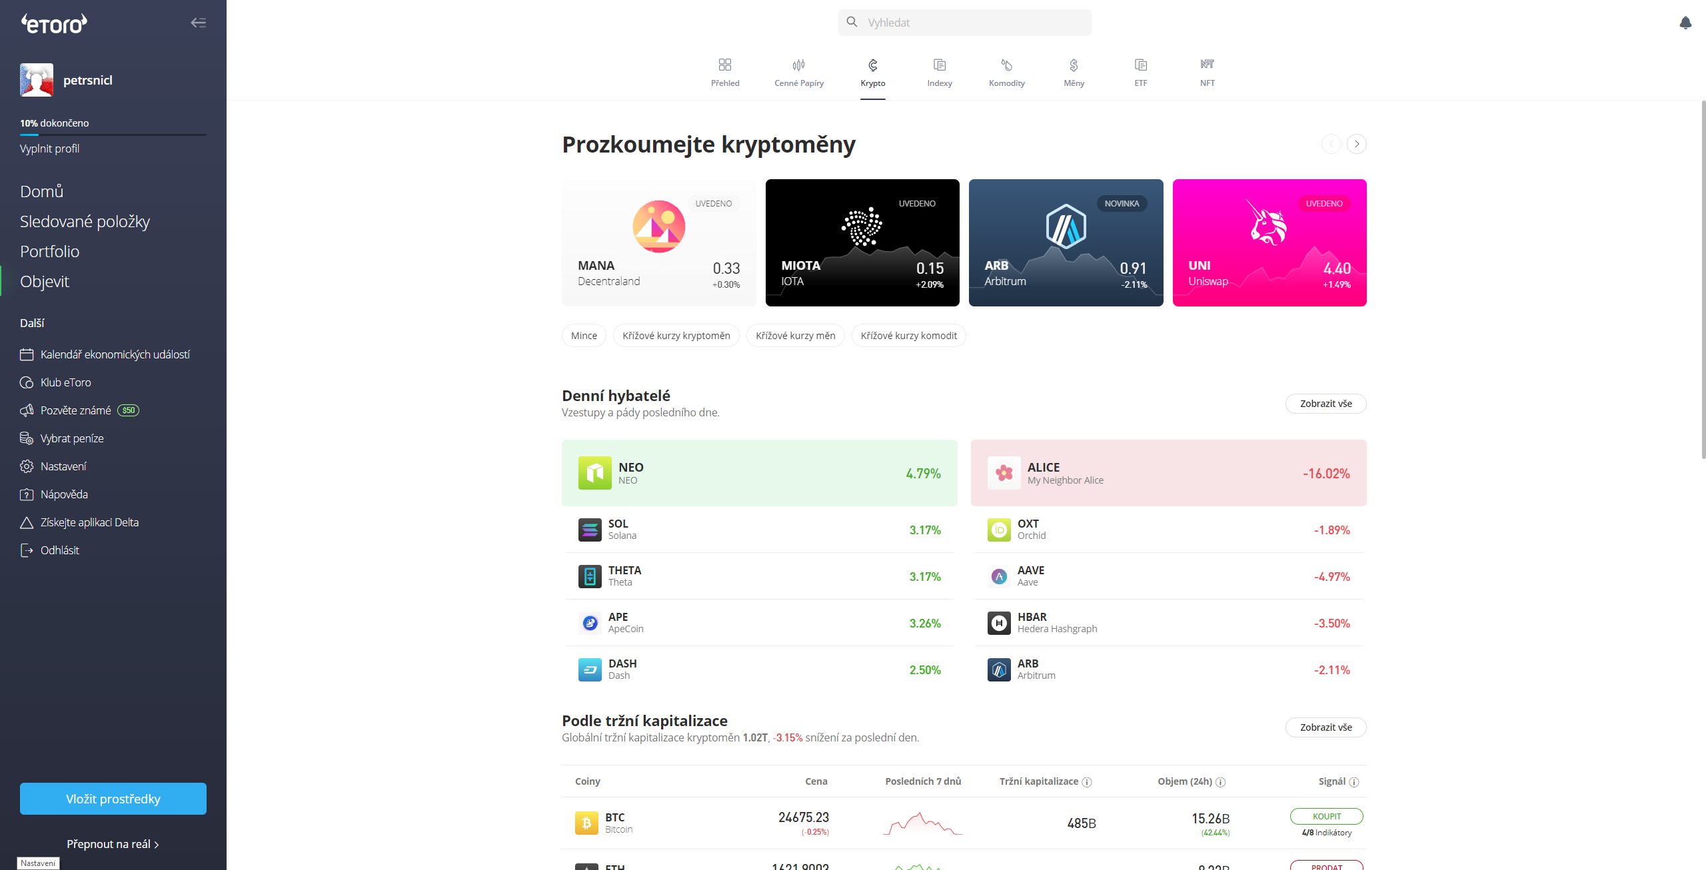Open the Komodity tab
Viewport: 1706px width, 870px height.
[1007, 73]
